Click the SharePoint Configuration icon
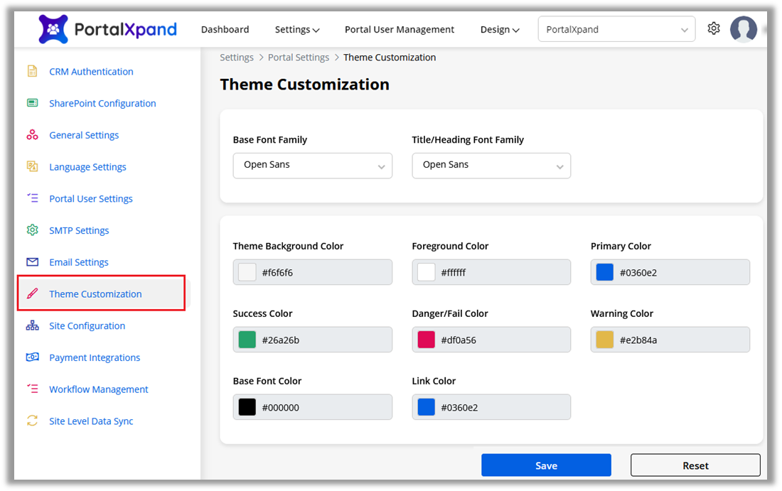782x491 pixels. (32, 103)
